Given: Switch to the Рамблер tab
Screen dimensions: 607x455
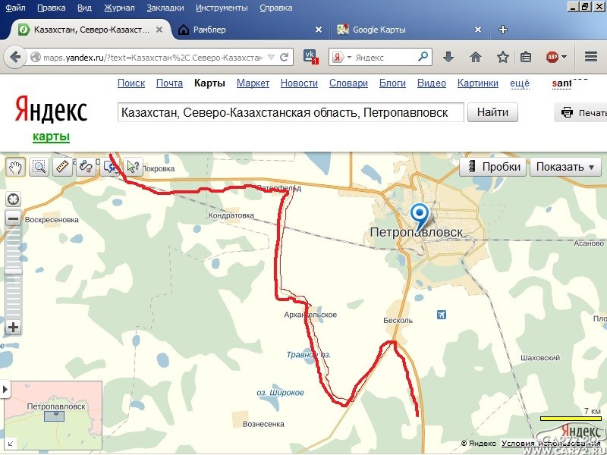Looking at the screenshot, I should pyautogui.click(x=250, y=30).
